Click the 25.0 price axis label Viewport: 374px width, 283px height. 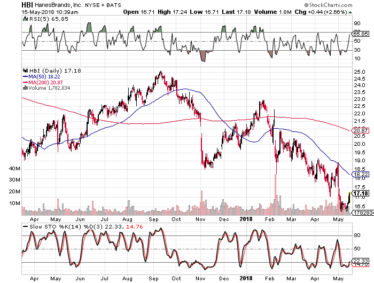pos(360,72)
